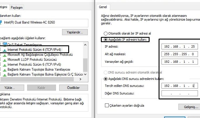Screen dimensions: 200x118
Task: Select 'Aşağıdaki IP adresini kullan' radio button
Action: (106, 40)
